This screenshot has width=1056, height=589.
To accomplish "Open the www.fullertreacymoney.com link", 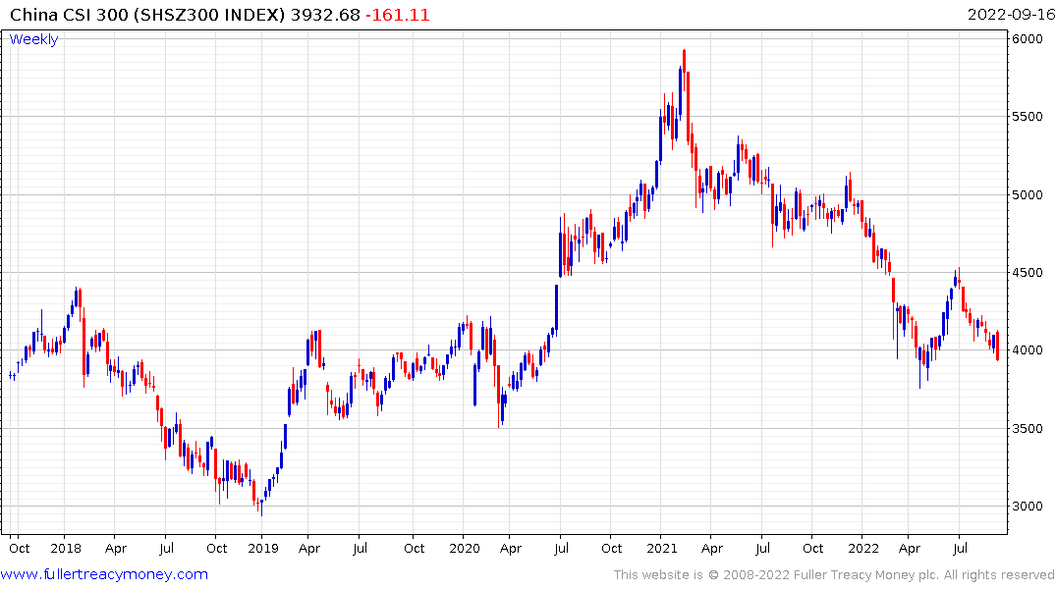I will [104, 574].
